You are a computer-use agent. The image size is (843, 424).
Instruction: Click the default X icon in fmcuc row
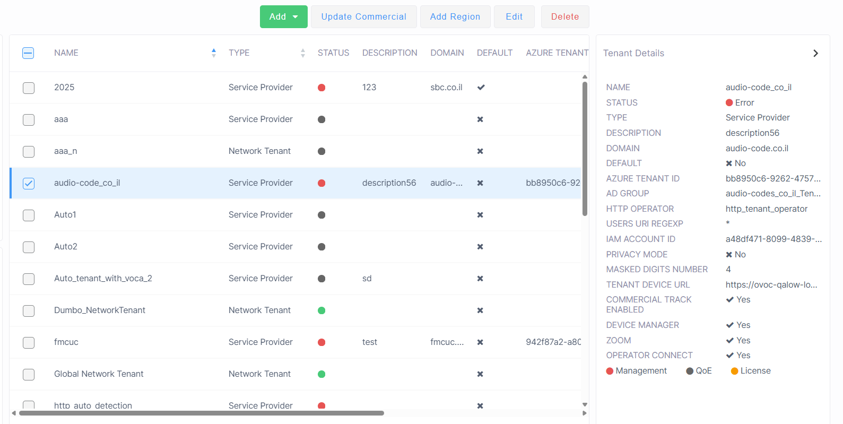click(480, 342)
